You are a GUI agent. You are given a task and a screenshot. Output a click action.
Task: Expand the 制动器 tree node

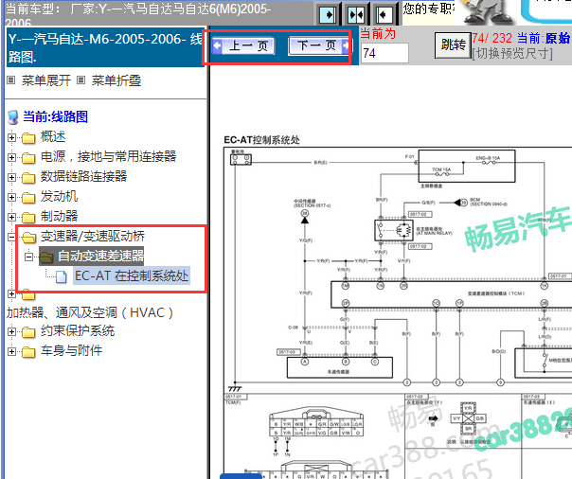11,217
